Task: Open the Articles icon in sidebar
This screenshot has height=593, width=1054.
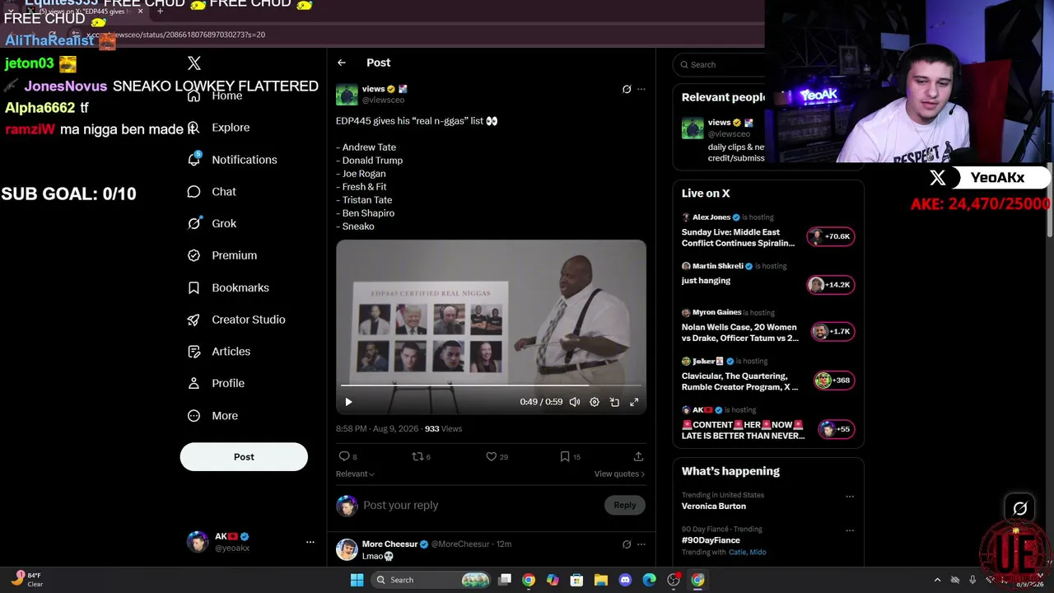Action: click(194, 352)
